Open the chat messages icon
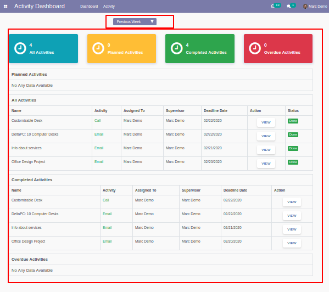Image resolution: width=329 pixels, height=292 pixels. pyautogui.click(x=289, y=6)
